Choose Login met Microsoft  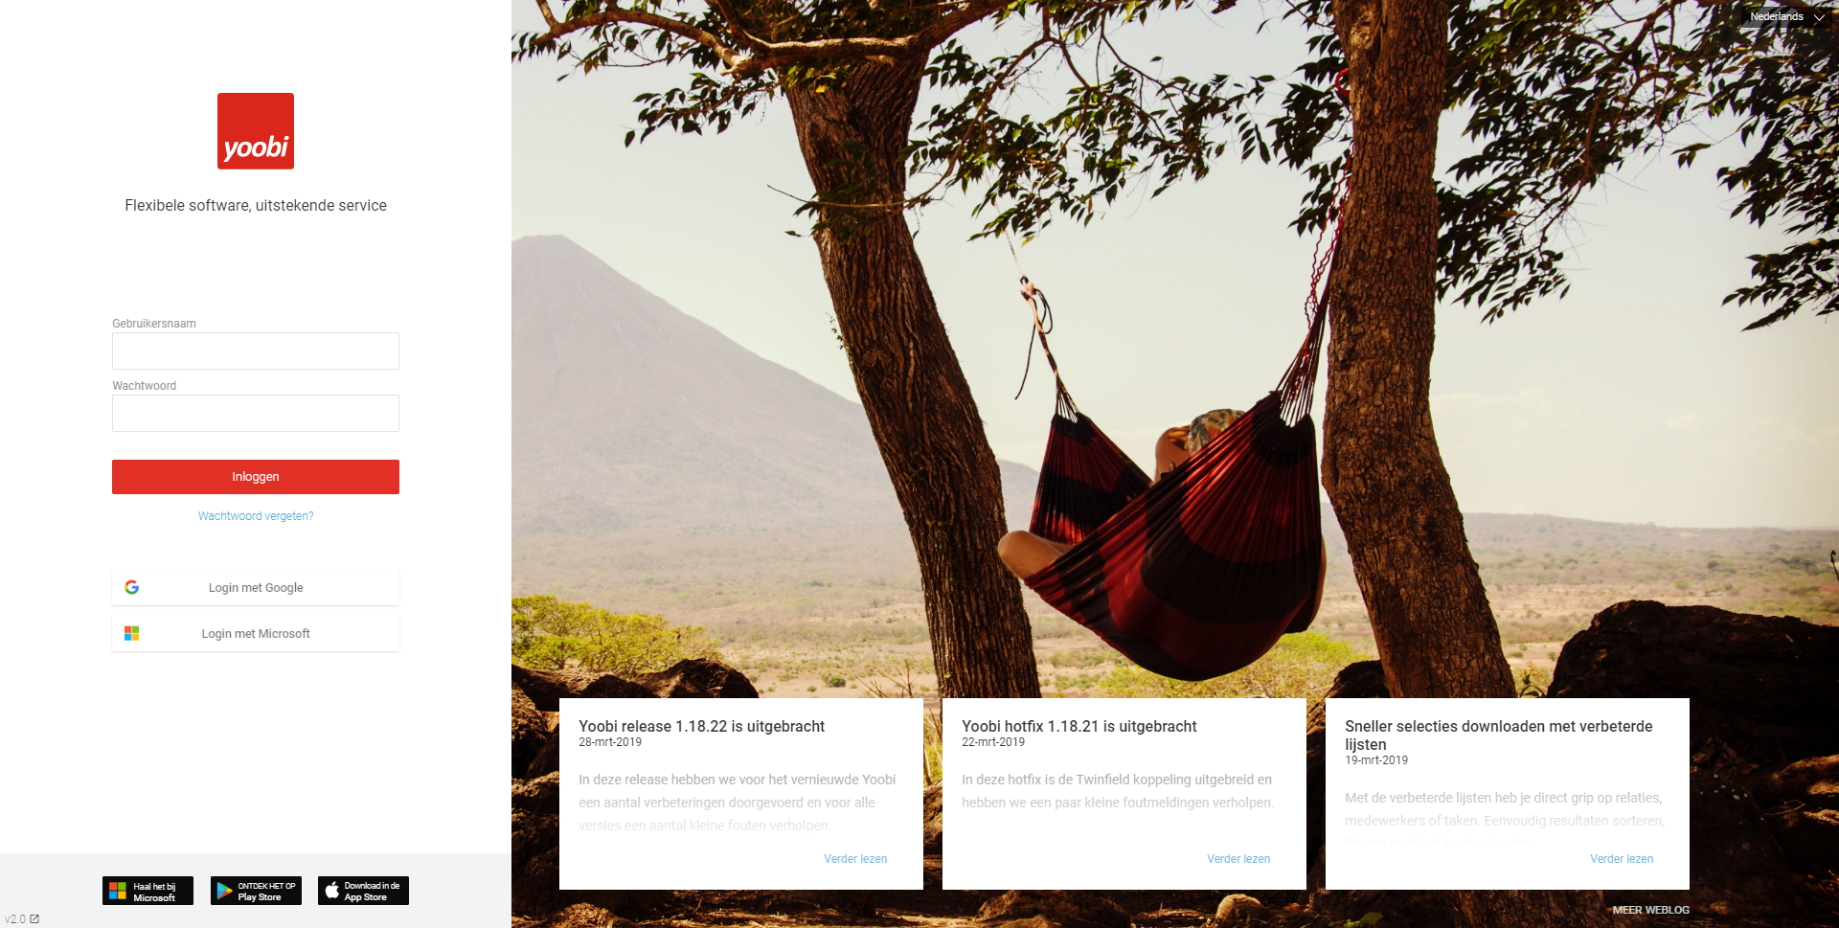256,633
